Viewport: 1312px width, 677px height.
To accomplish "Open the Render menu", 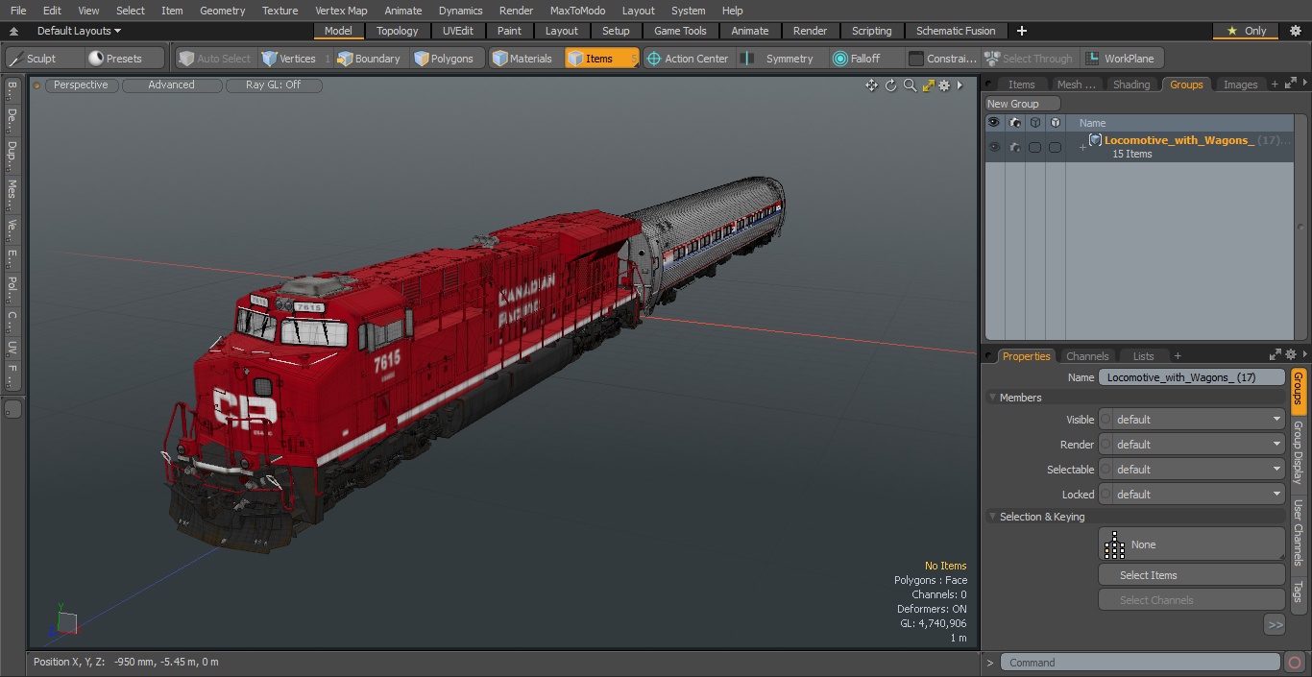I will (x=516, y=11).
